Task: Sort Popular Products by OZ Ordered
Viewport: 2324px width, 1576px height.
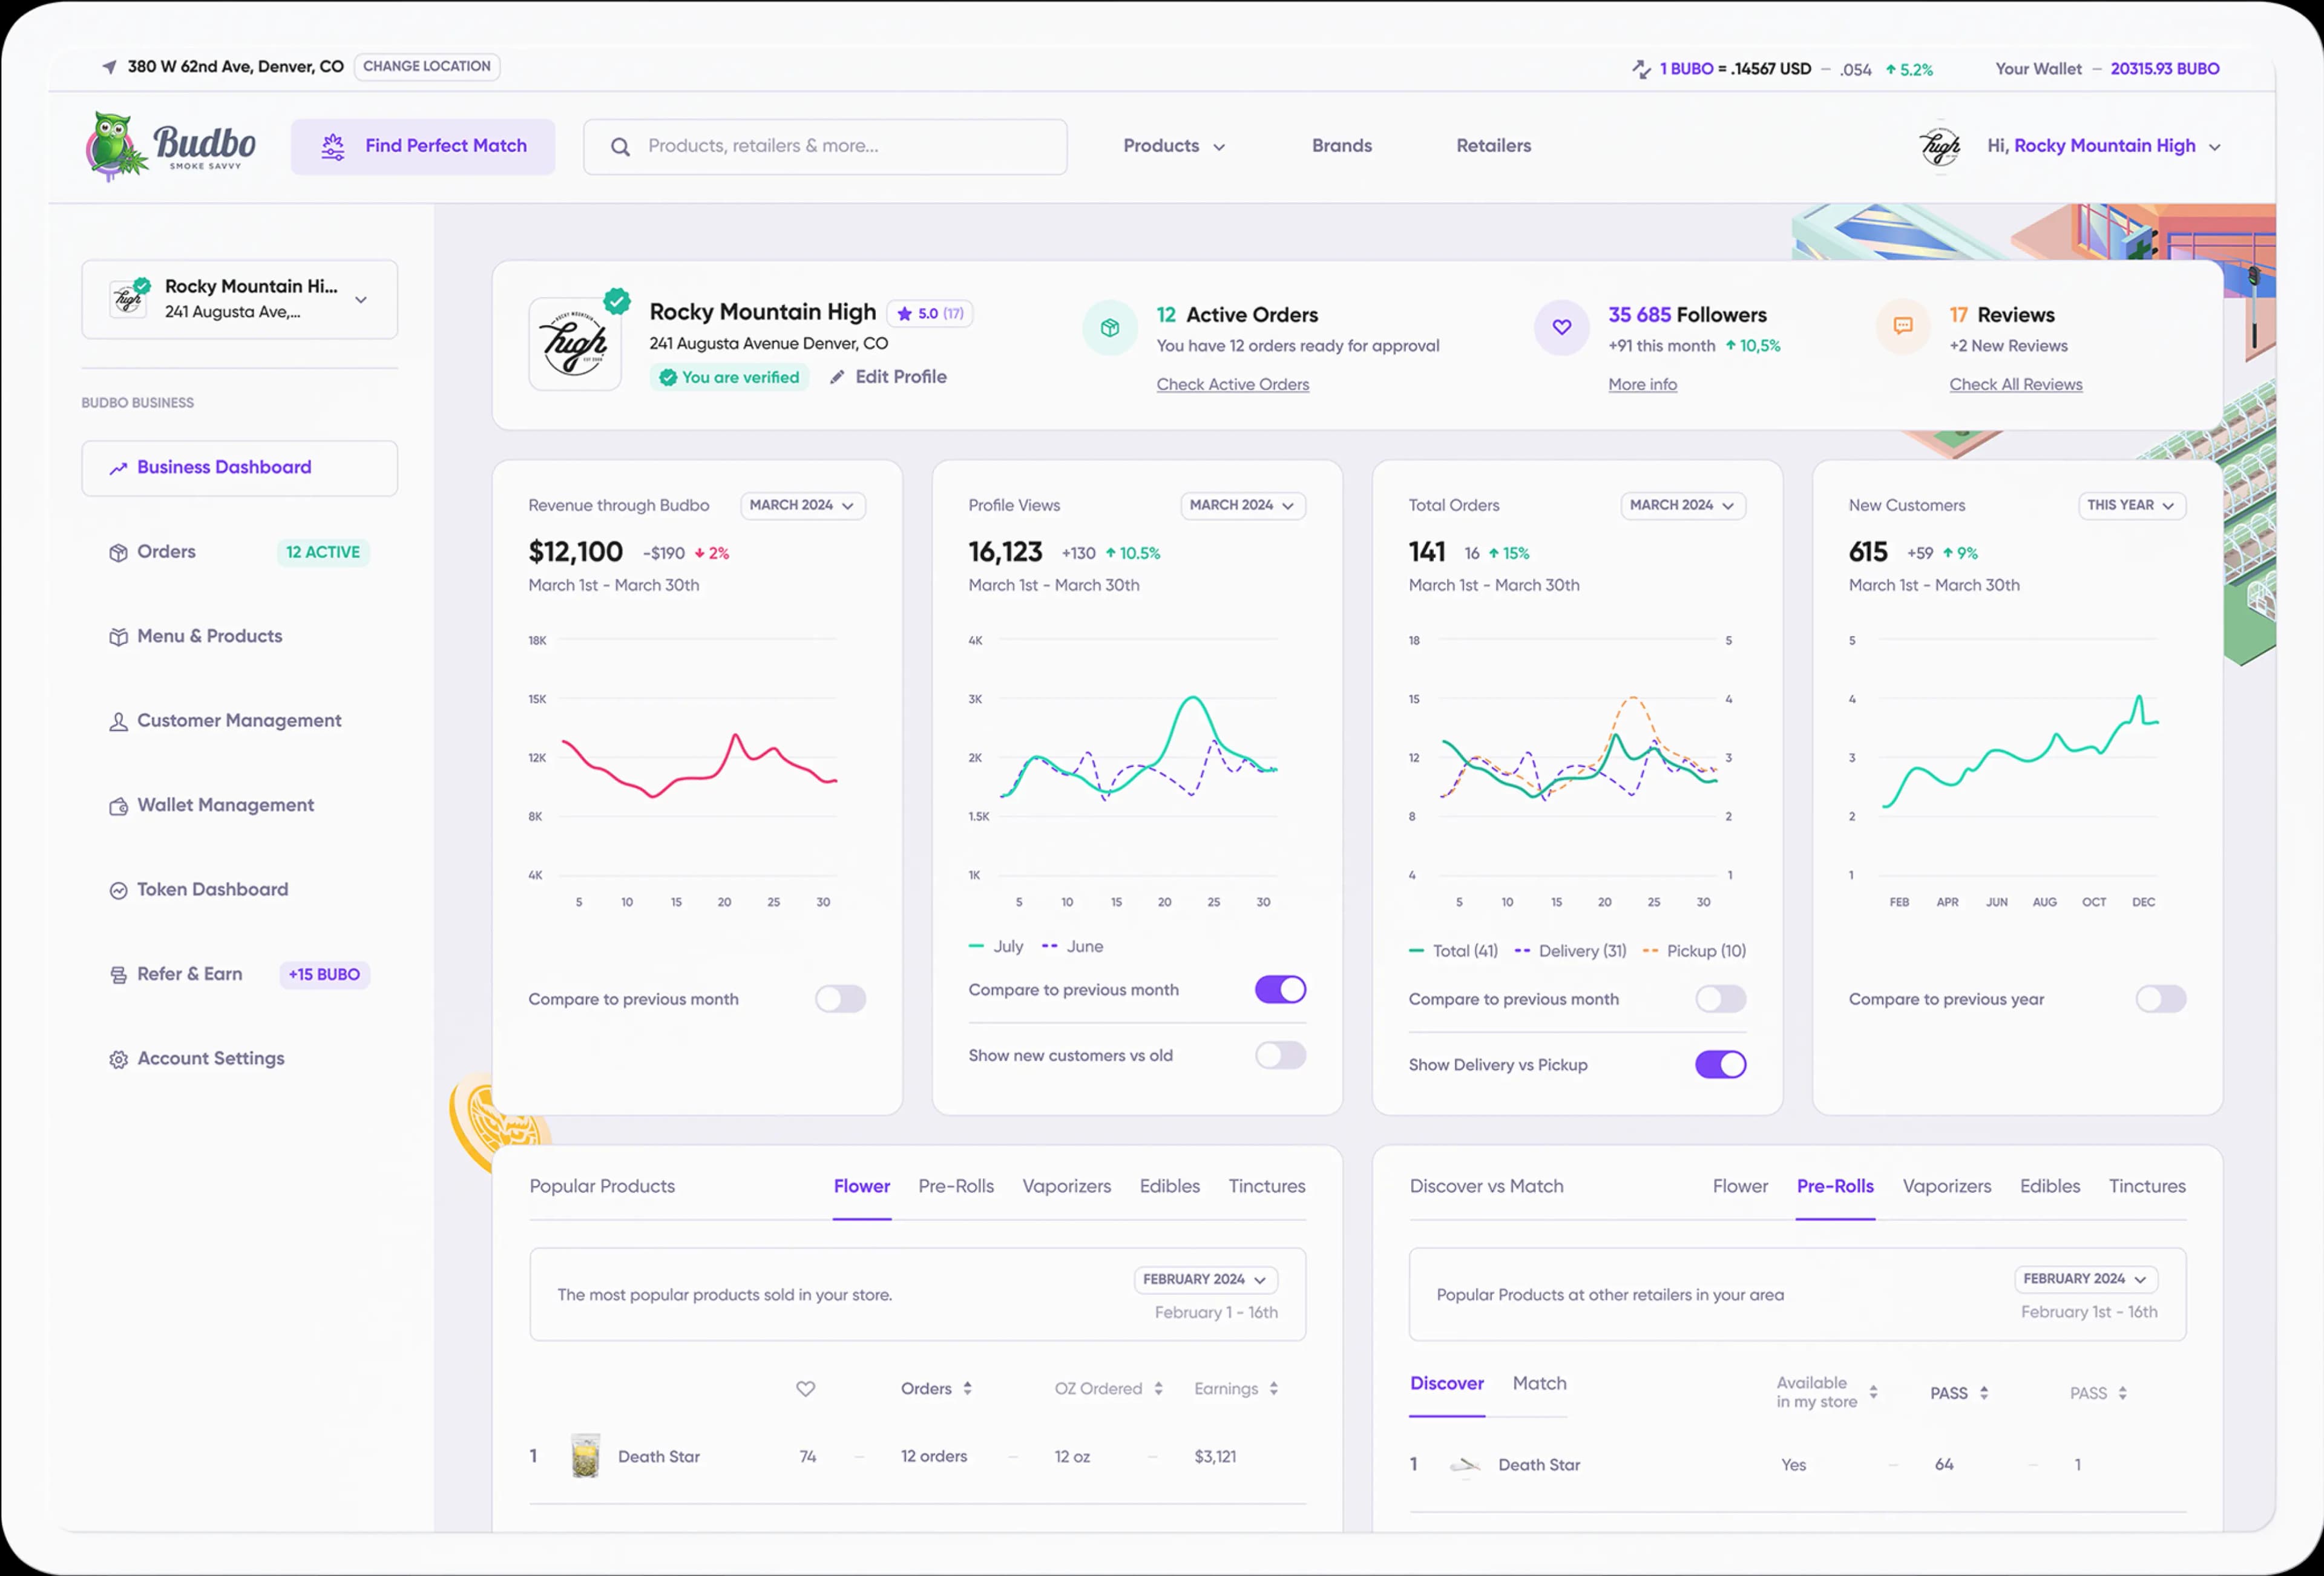Action: [1108, 1389]
